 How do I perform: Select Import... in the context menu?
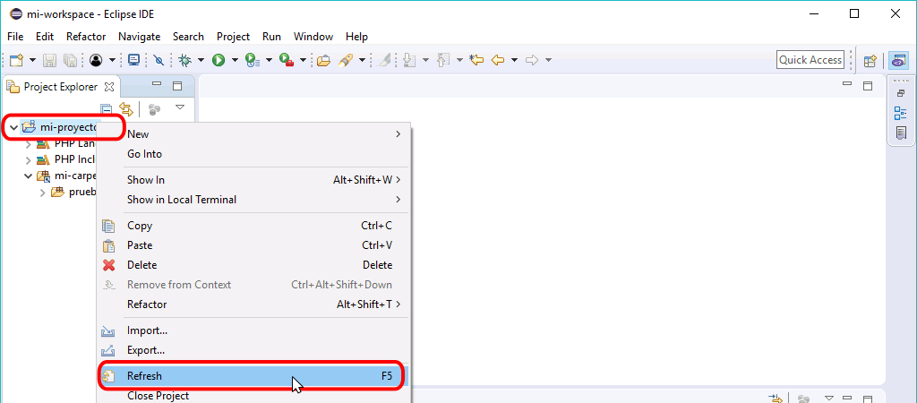click(253, 330)
